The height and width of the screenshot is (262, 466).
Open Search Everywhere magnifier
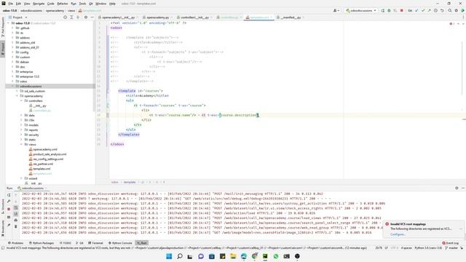click(x=450, y=10)
